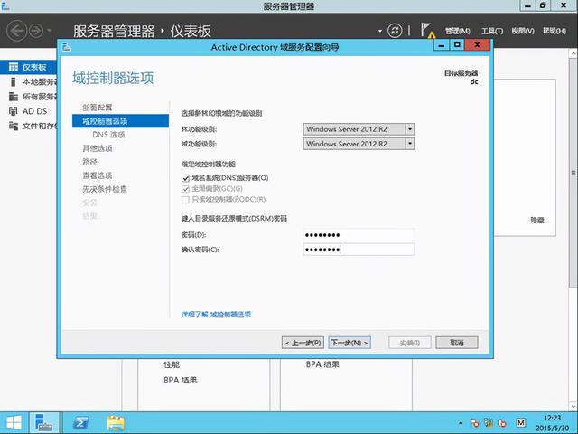Image resolution: width=578 pixels, height=434 pixels.
Task: Open the 管理(M) menu
Action: 457,31
